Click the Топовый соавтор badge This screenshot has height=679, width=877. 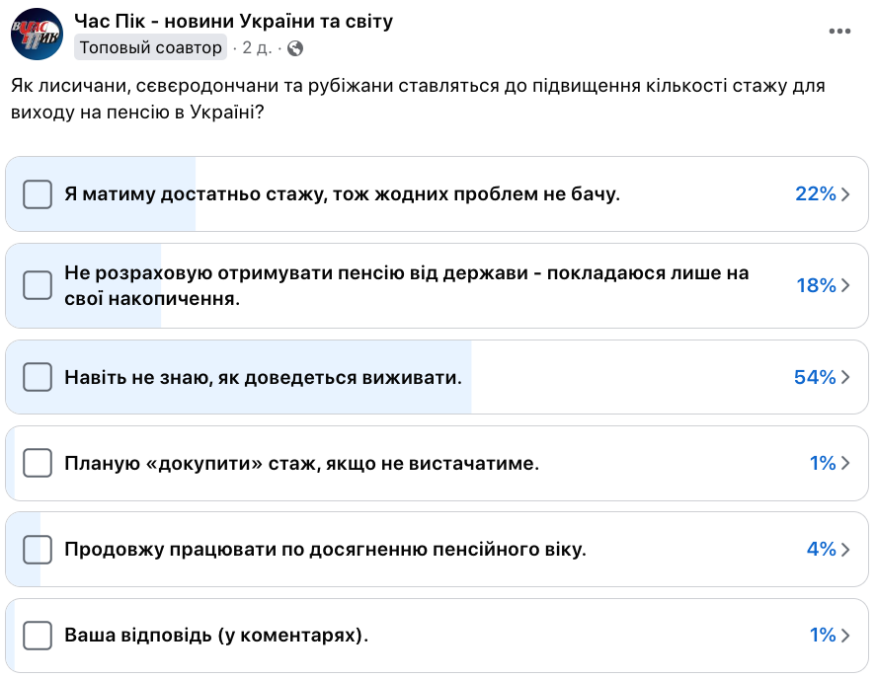151,47
